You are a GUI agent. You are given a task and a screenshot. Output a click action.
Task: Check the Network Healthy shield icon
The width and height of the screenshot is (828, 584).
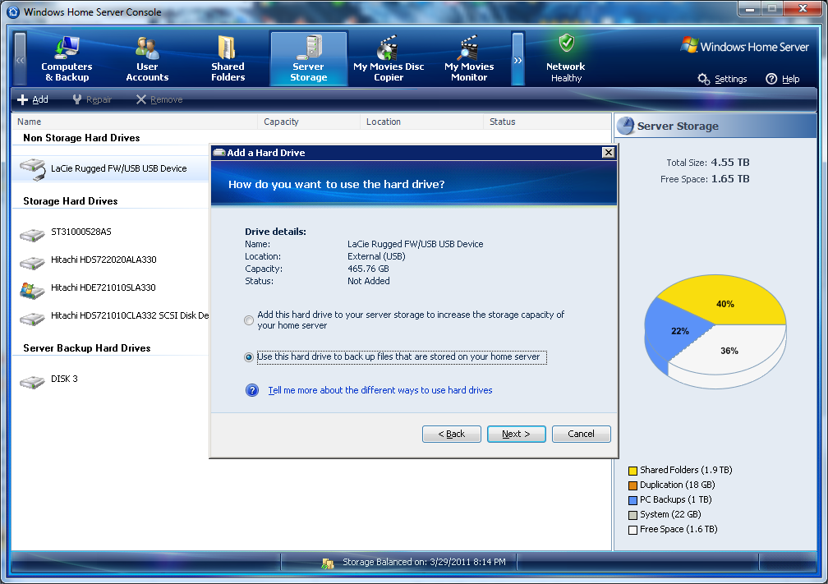566,43
